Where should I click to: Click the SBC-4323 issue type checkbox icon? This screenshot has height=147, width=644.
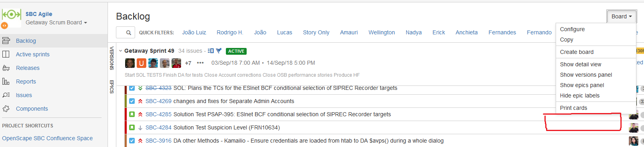tap(132, 88)
